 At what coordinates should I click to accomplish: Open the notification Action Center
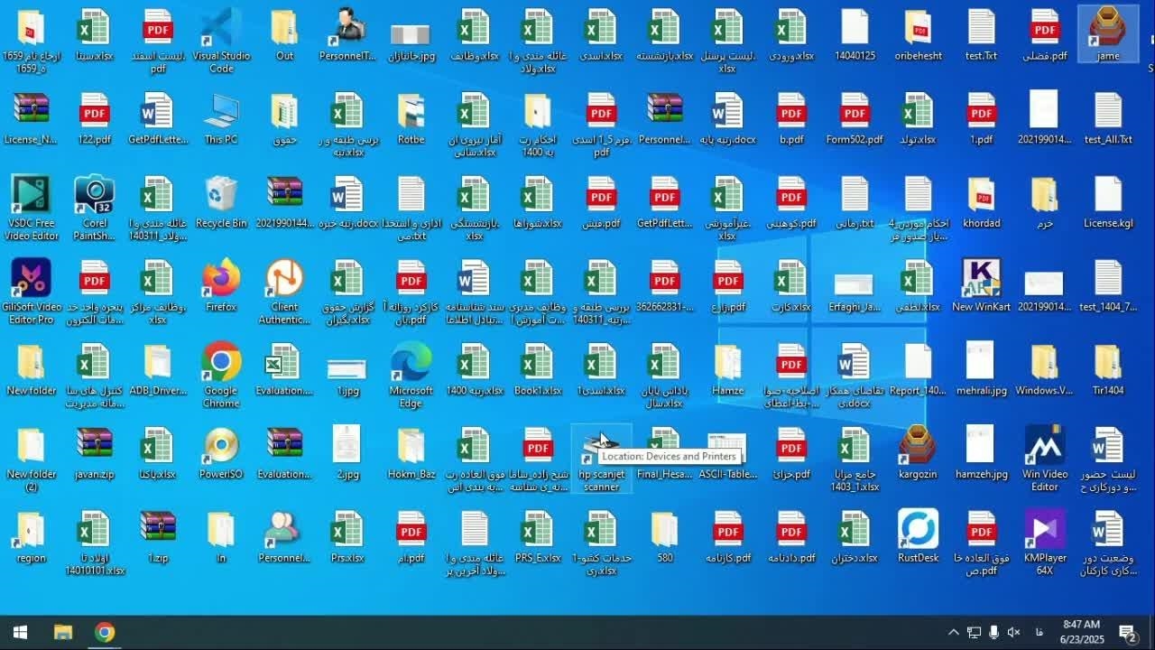1127,632
